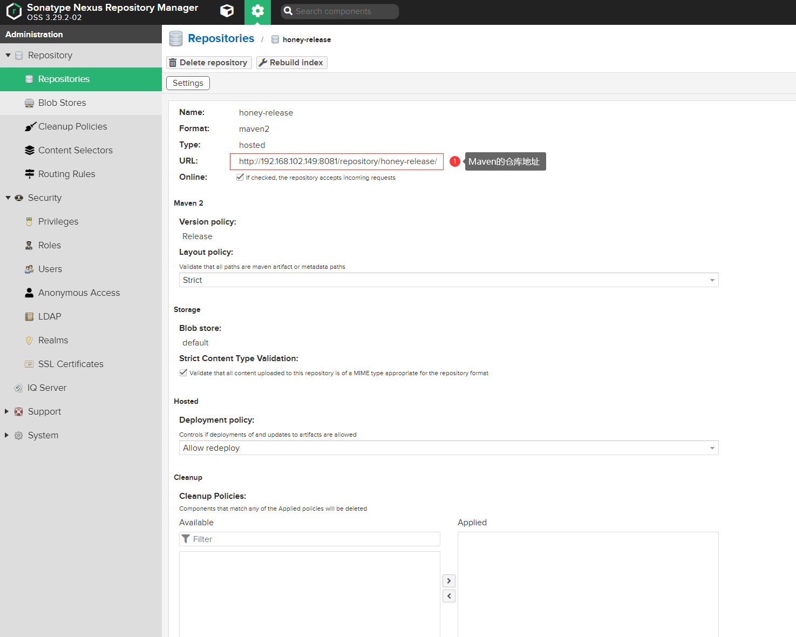Toggle Strict Content Type Validation checkbox

tap(183, 372)
